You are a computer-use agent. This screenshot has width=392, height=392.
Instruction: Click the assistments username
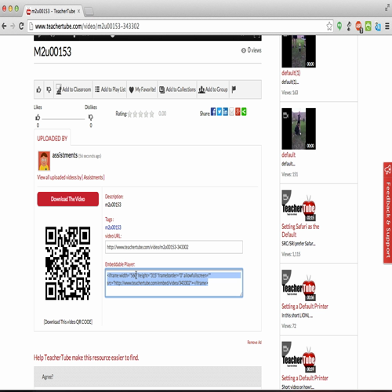pyautogui.click(x=65, y=155)
